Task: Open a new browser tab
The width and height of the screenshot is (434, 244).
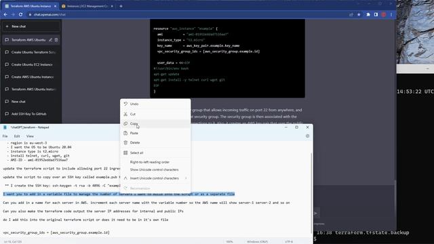Action: (x=121, y=6)
